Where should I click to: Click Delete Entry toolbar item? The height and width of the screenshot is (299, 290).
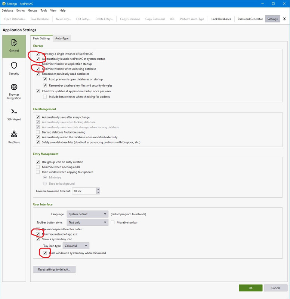[x=104, y=19]
